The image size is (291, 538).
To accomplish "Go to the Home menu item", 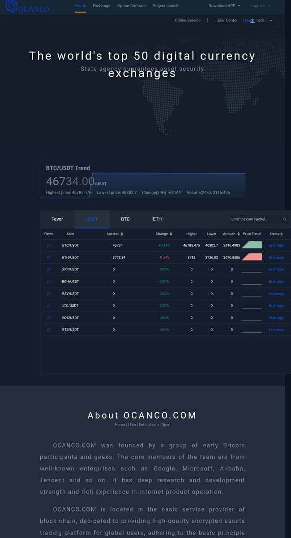I will coord(81,6).
